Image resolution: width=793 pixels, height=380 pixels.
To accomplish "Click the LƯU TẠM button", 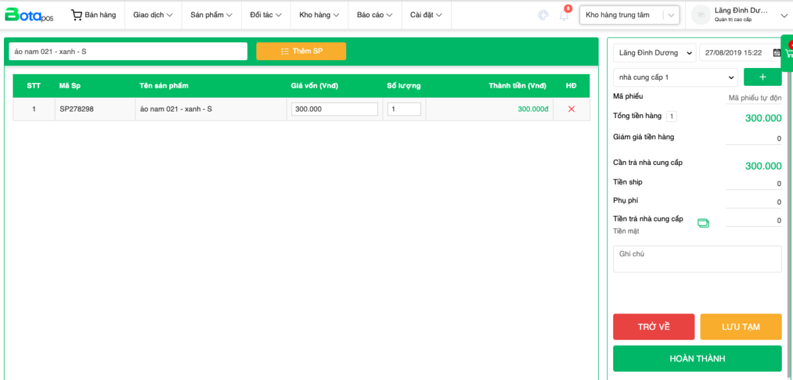I will click(x=740, y=327).
